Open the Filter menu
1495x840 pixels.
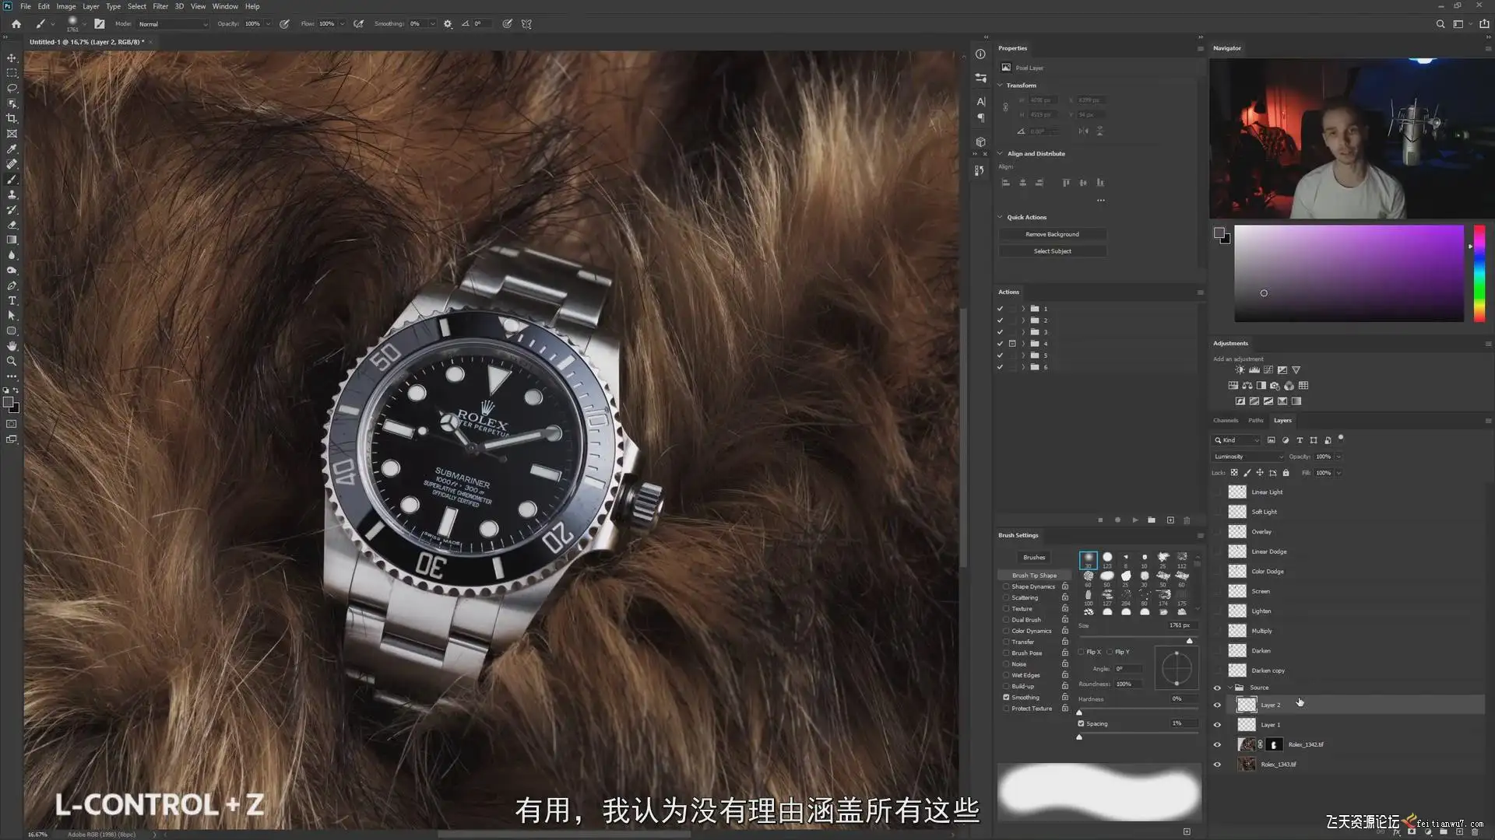[x=160, y=6]
